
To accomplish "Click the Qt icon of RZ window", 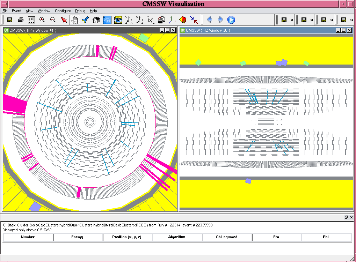I will coord(182,30).
